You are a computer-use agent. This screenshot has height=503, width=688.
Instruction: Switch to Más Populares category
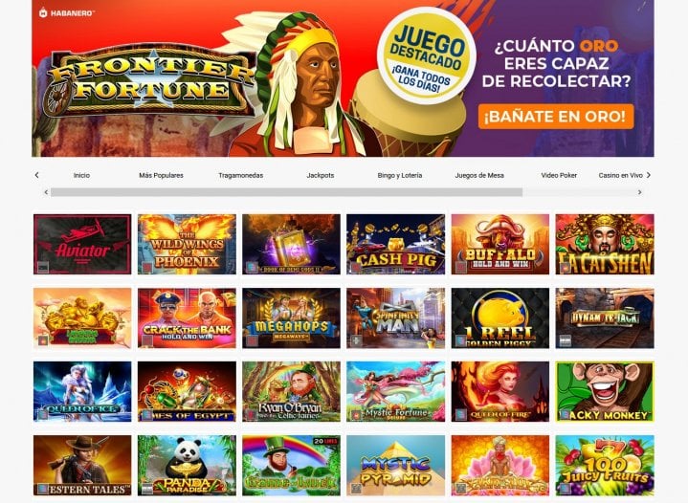[x=161, y=175]
